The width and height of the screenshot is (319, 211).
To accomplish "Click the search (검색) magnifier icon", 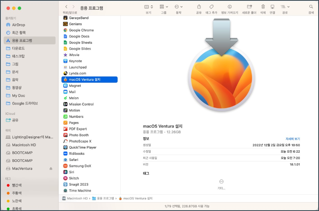I will click(x=311, y=7).
